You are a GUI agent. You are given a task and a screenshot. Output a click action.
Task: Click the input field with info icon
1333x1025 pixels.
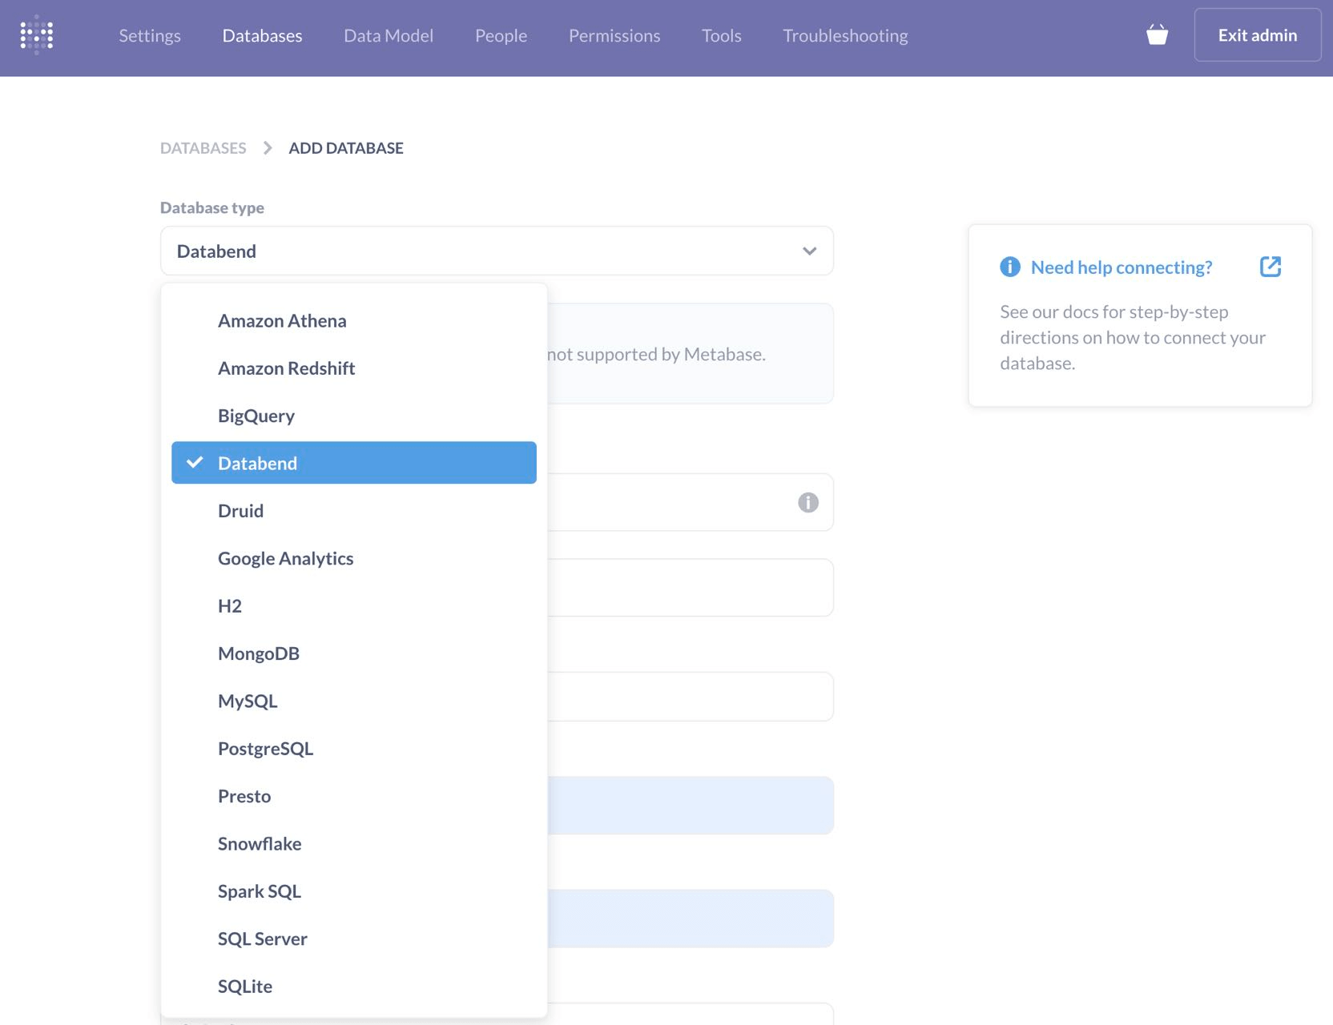tap(690, 502)
